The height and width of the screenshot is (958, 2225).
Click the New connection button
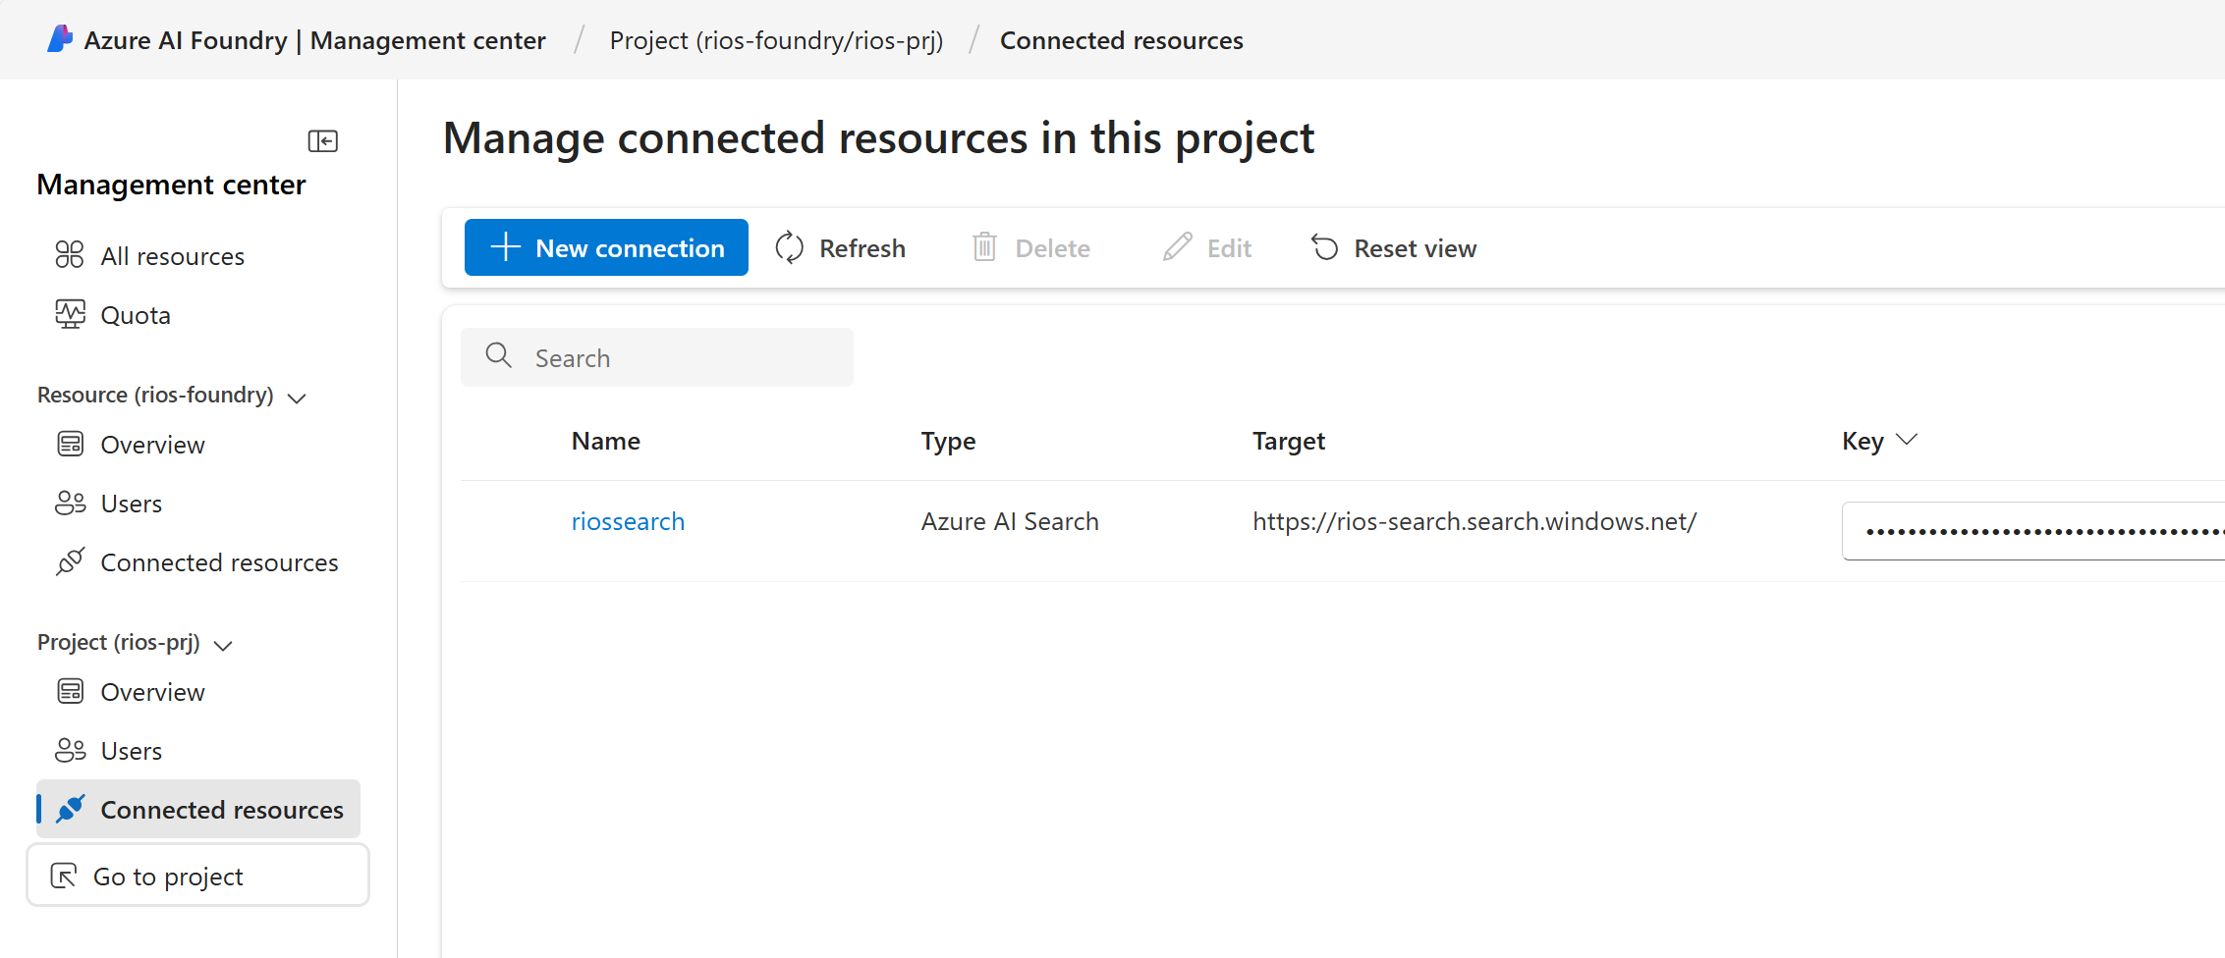(606, 247)
